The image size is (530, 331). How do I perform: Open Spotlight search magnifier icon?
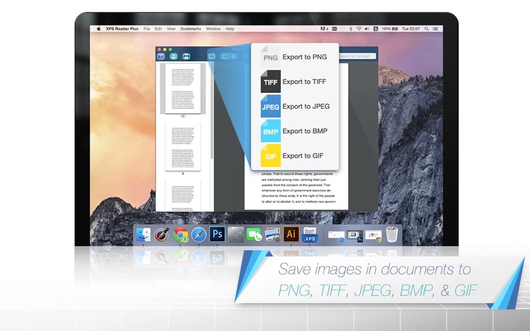click(x=427, y=28)
